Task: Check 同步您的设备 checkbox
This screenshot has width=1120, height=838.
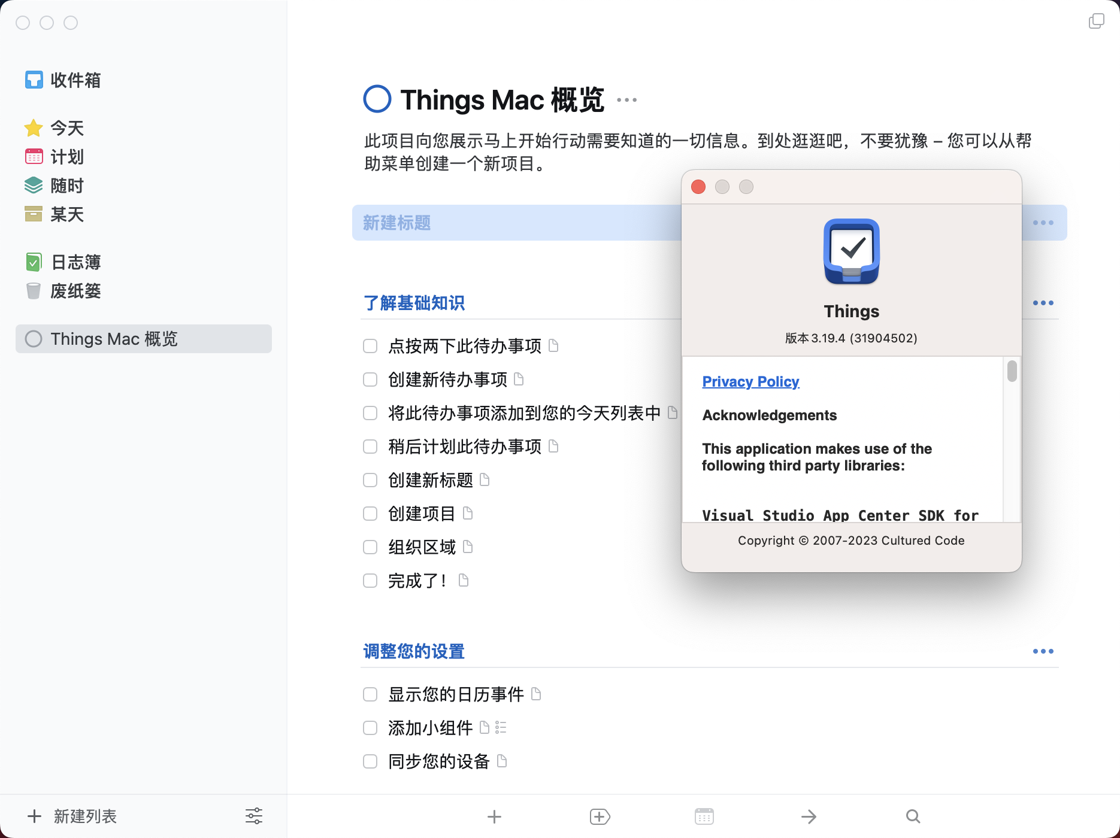Action: click(x=370, y=761)
